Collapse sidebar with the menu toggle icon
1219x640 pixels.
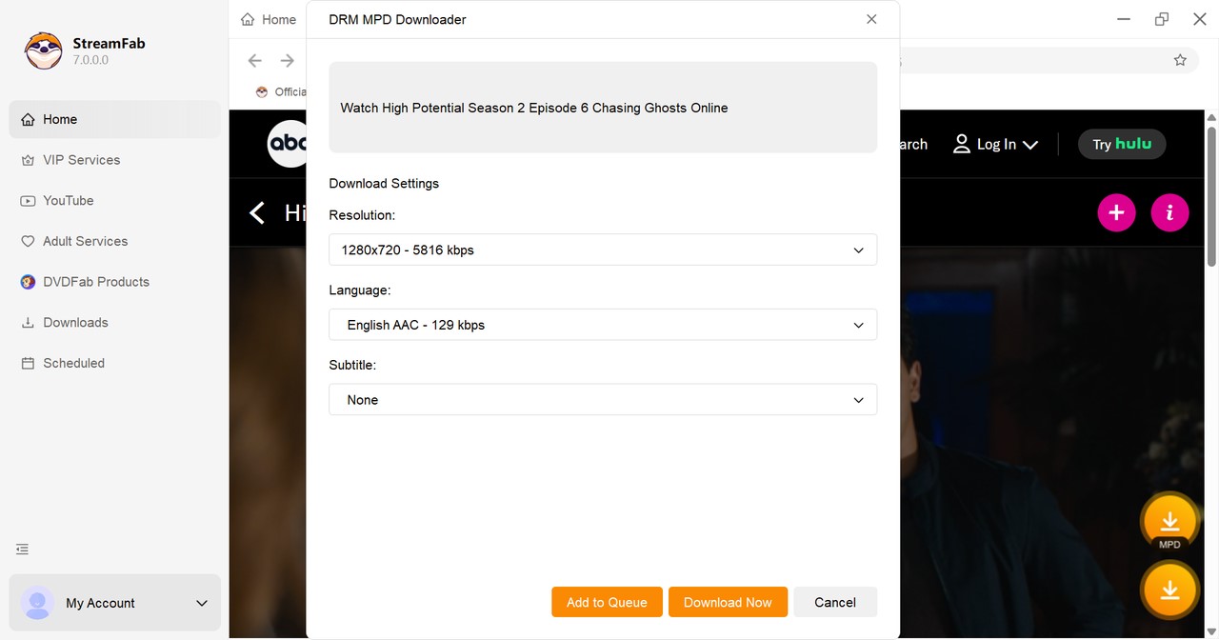22,550
